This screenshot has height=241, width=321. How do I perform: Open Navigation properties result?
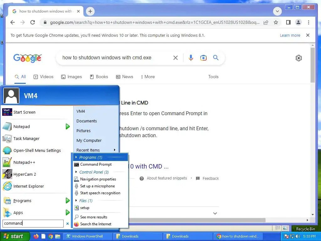tap(100, 179)
